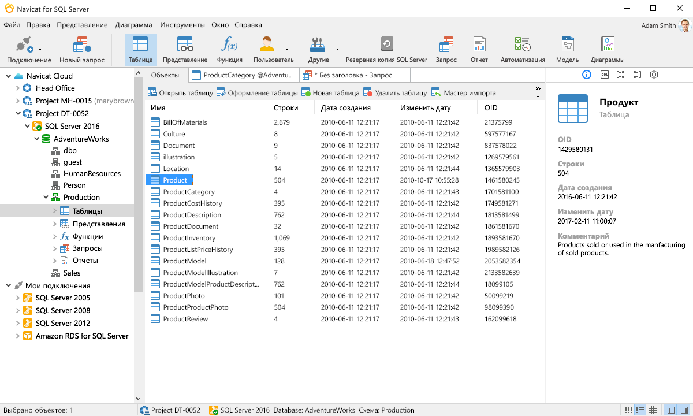This screenshot has height=416, width=693.
Task: Expand the Head Office node
Action: pos(17,88)
